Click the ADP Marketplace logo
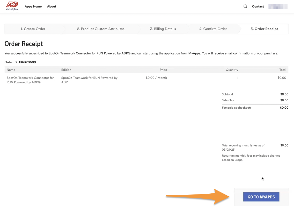 coord(12,6)
